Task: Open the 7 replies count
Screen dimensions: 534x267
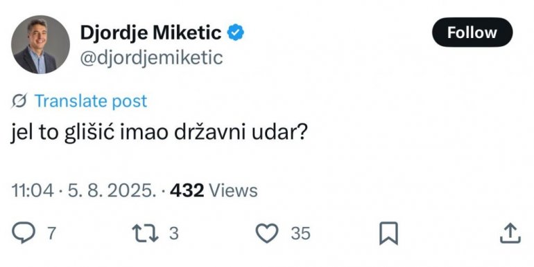Action: click(51, 233)
